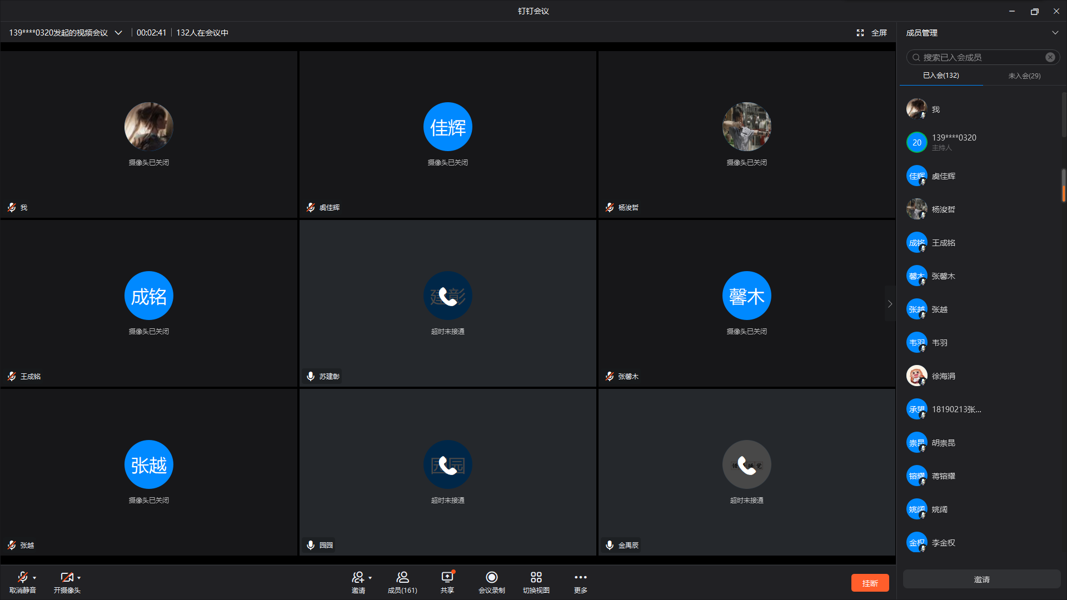Collapse the 成员管理 panel chevron
This screenshot has height=600, width=1067.
pos(1055,33)
